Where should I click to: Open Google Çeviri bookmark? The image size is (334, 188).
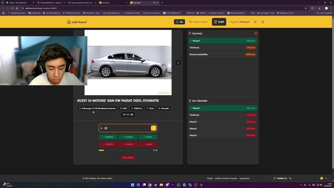tap(34, 13)
